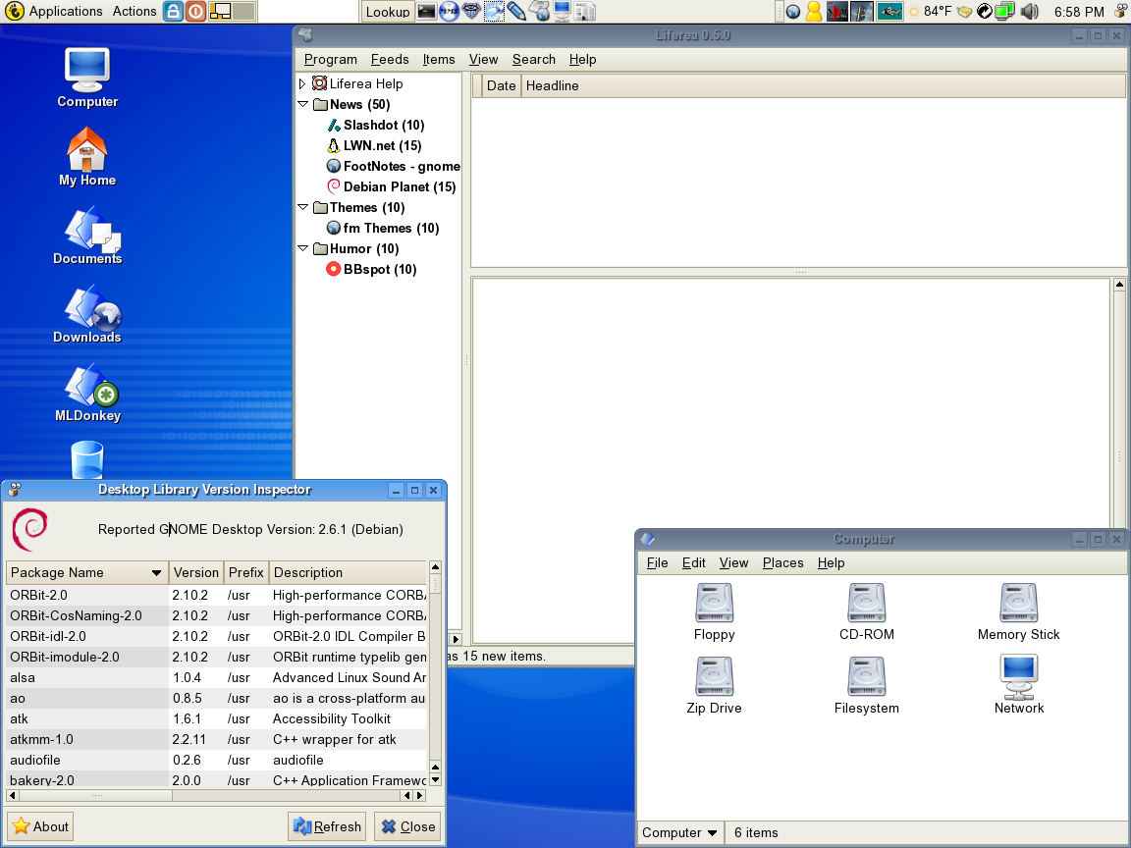This screenshot has height=848, width=1131.
Task: Open the newspaper launcher in panel
Action: 585,11
